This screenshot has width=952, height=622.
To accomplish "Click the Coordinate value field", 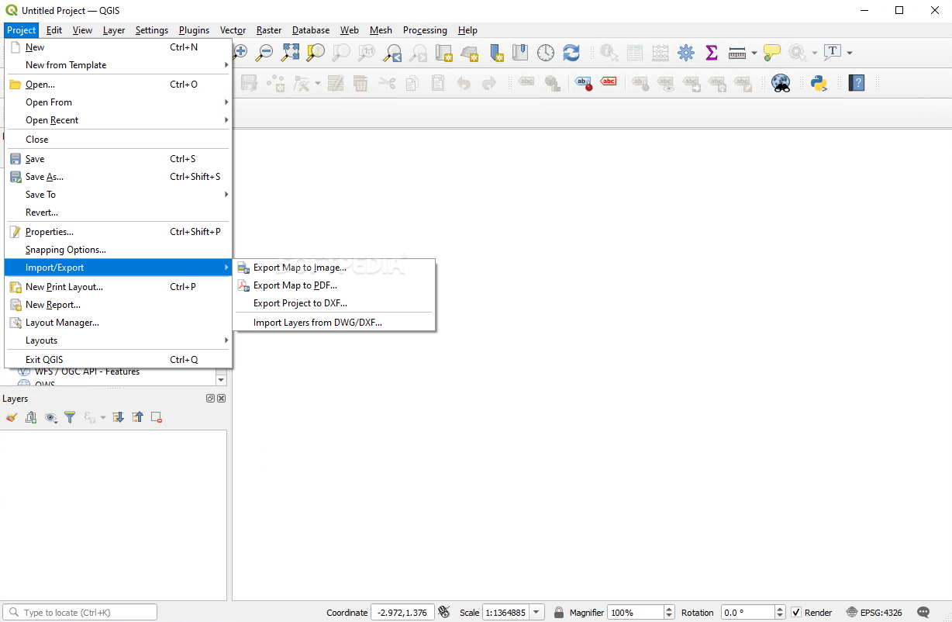I will [402, 612].
